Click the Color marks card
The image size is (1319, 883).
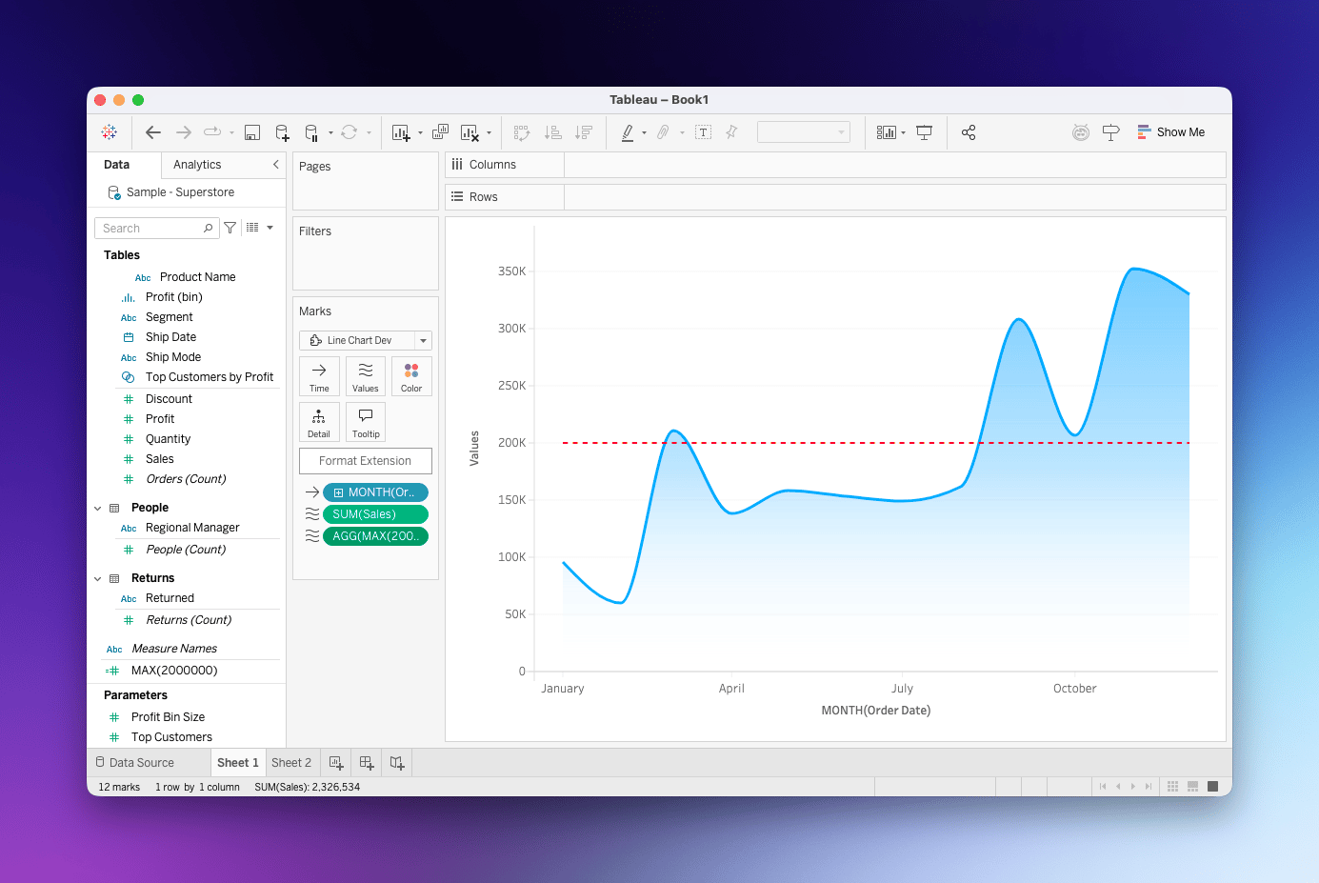point(411,376)
